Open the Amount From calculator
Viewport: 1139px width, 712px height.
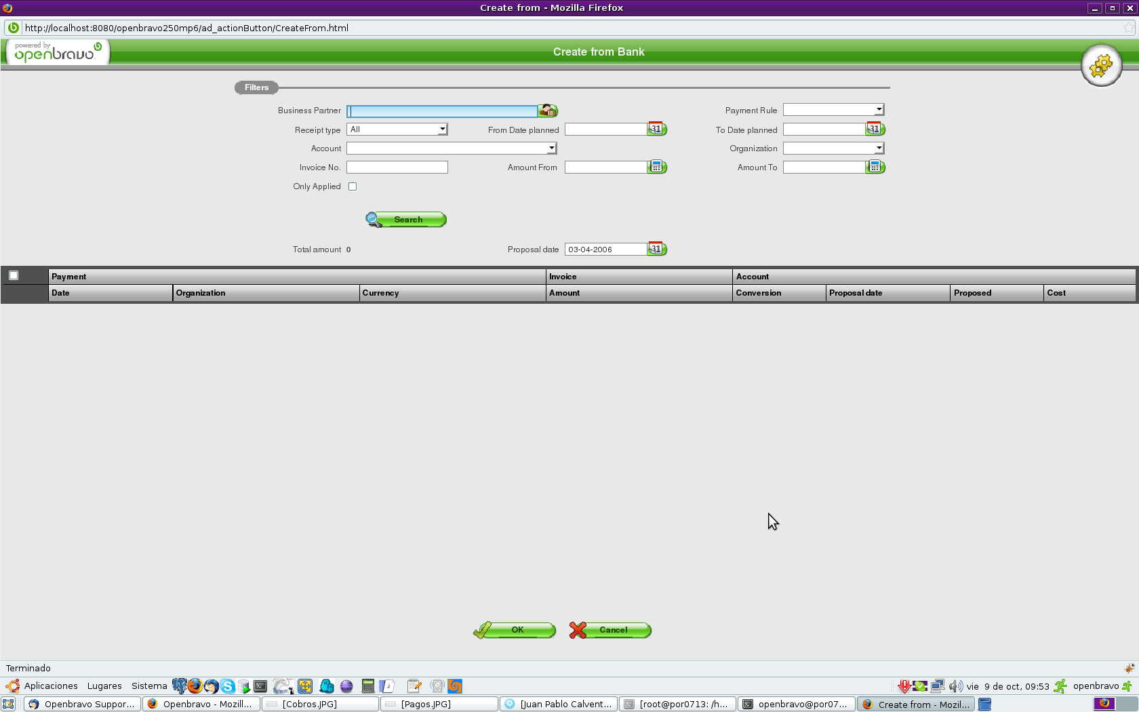click(x=656, y=167)
